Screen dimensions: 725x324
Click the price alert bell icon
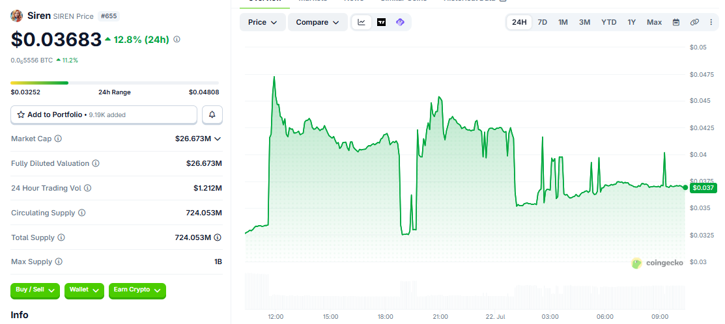[212, 115]
